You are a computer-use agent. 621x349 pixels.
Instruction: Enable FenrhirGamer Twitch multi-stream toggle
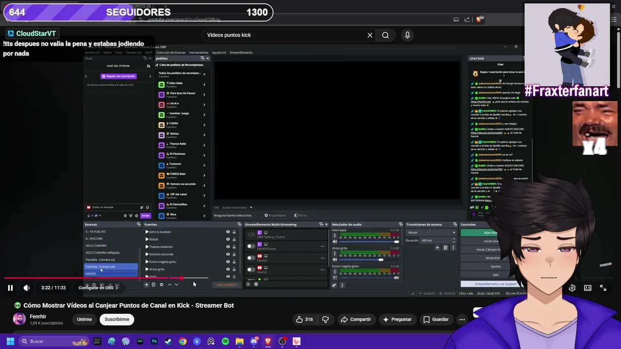pyautogui.click(x=251, y=246)
